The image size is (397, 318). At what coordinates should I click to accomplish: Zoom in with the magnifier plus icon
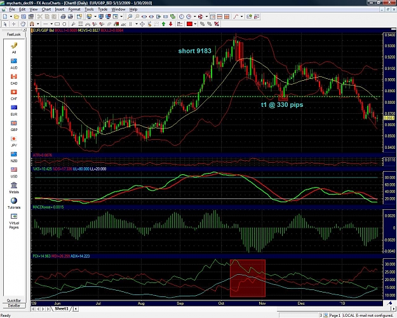[x=130, y=17]
